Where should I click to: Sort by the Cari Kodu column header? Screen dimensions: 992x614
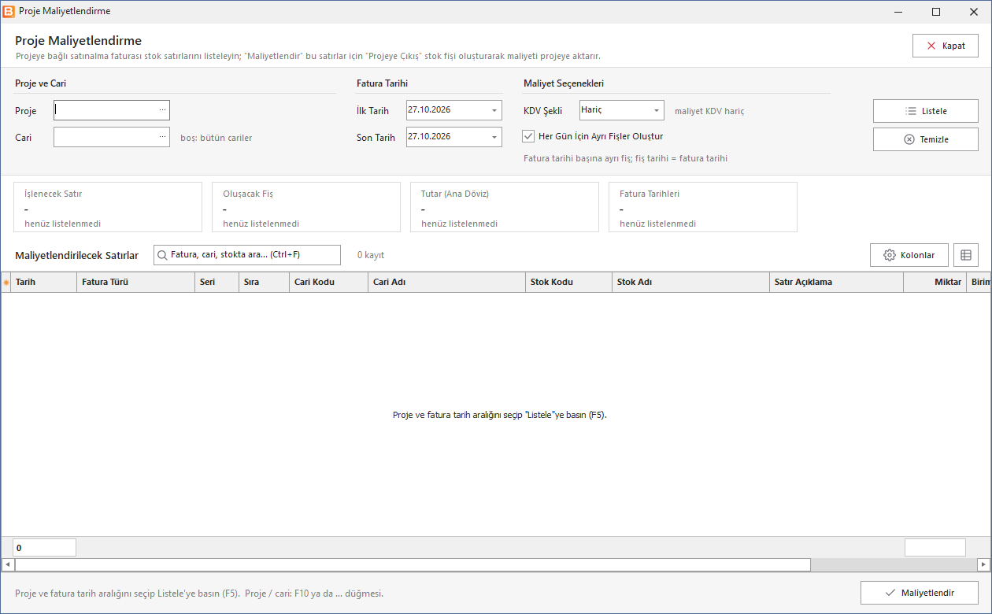(x=329, y=282)
